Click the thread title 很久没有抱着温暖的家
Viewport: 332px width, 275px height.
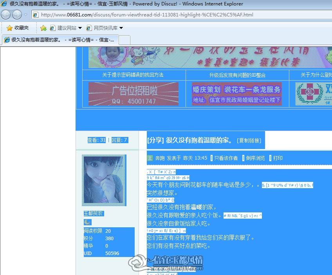pos(199,140)
